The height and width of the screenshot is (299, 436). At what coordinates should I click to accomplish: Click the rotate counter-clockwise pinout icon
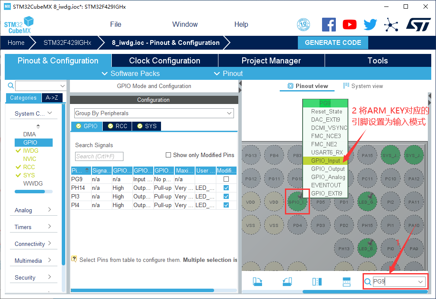point(287,282)
